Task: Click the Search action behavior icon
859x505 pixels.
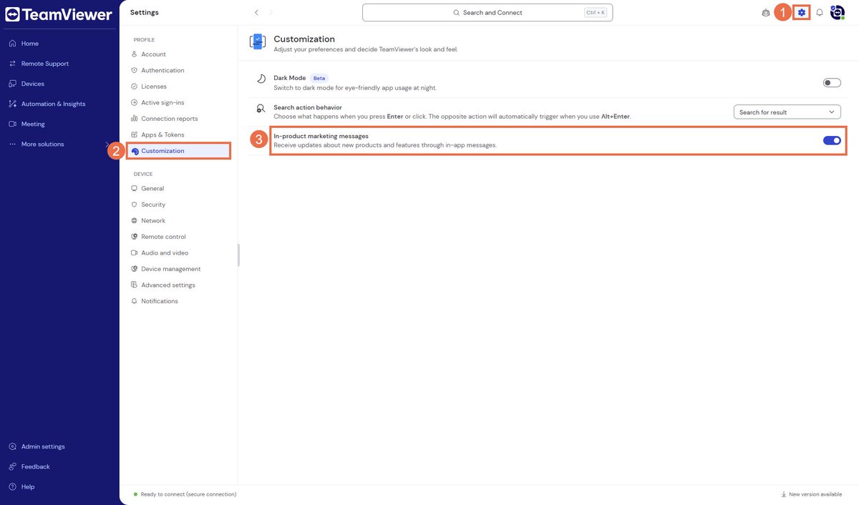Action: click(261, 109)
